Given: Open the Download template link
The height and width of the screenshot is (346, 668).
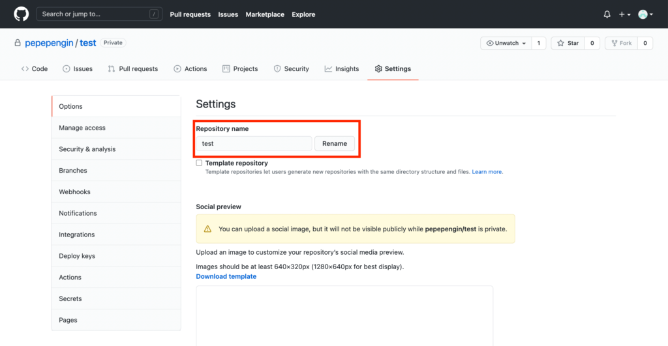Looking at the screenshot, I should click(x=226, y=276).
